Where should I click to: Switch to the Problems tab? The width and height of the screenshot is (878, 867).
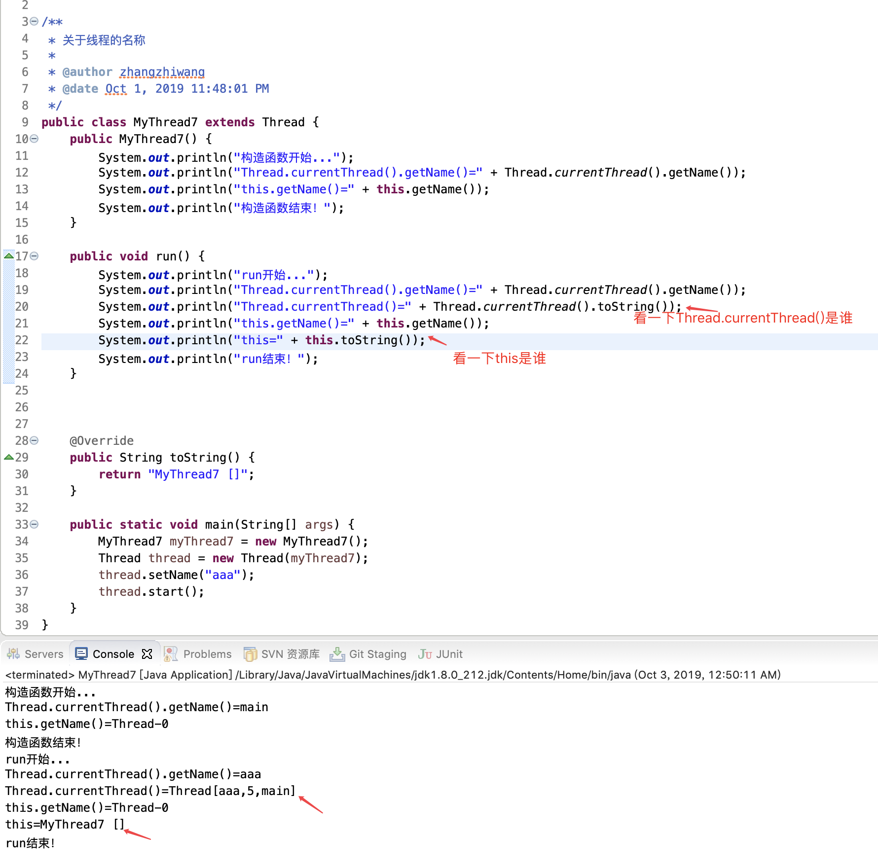tap(207, 653)
